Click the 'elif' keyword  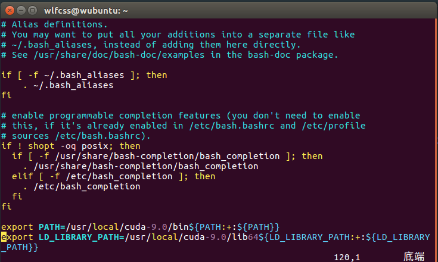coord(23,176)
